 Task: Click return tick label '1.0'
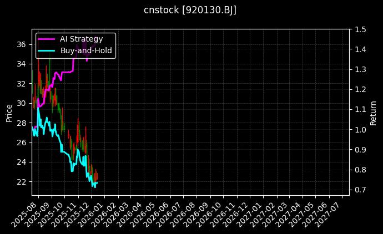point(360,130)
